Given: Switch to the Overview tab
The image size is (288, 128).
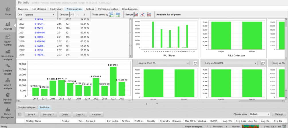Looking at the screenshot, I should (23, 9).
